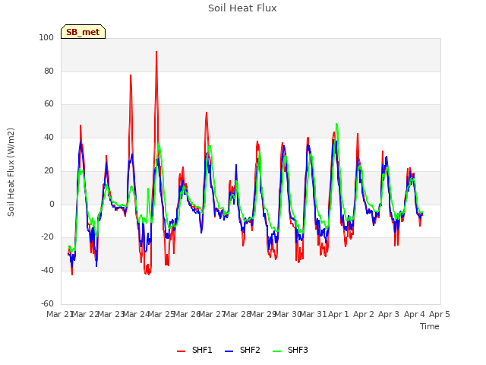Toggle SHF2 series in legend
The image size is (486, 365).
(x=242, y=350)
